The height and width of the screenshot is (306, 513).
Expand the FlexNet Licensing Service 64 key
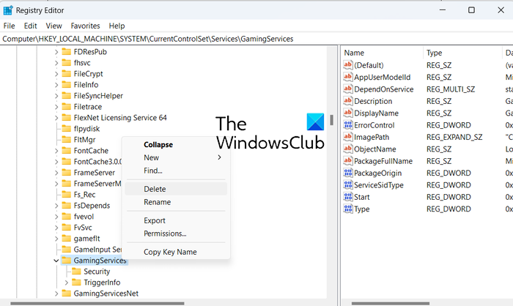tap(56, 118)
